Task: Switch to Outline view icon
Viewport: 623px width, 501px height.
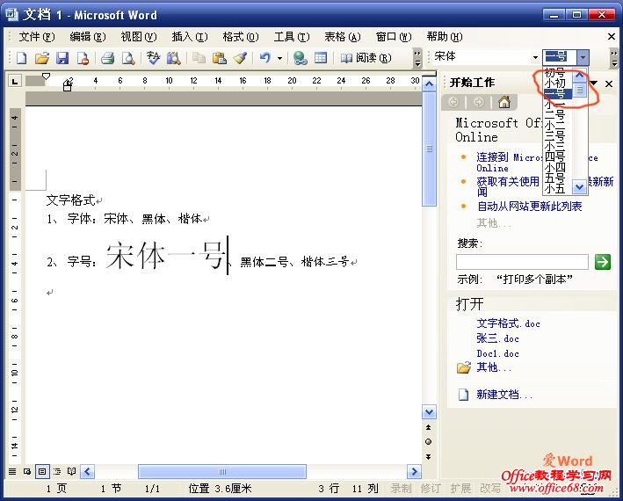Action: (x=57, y=472)
